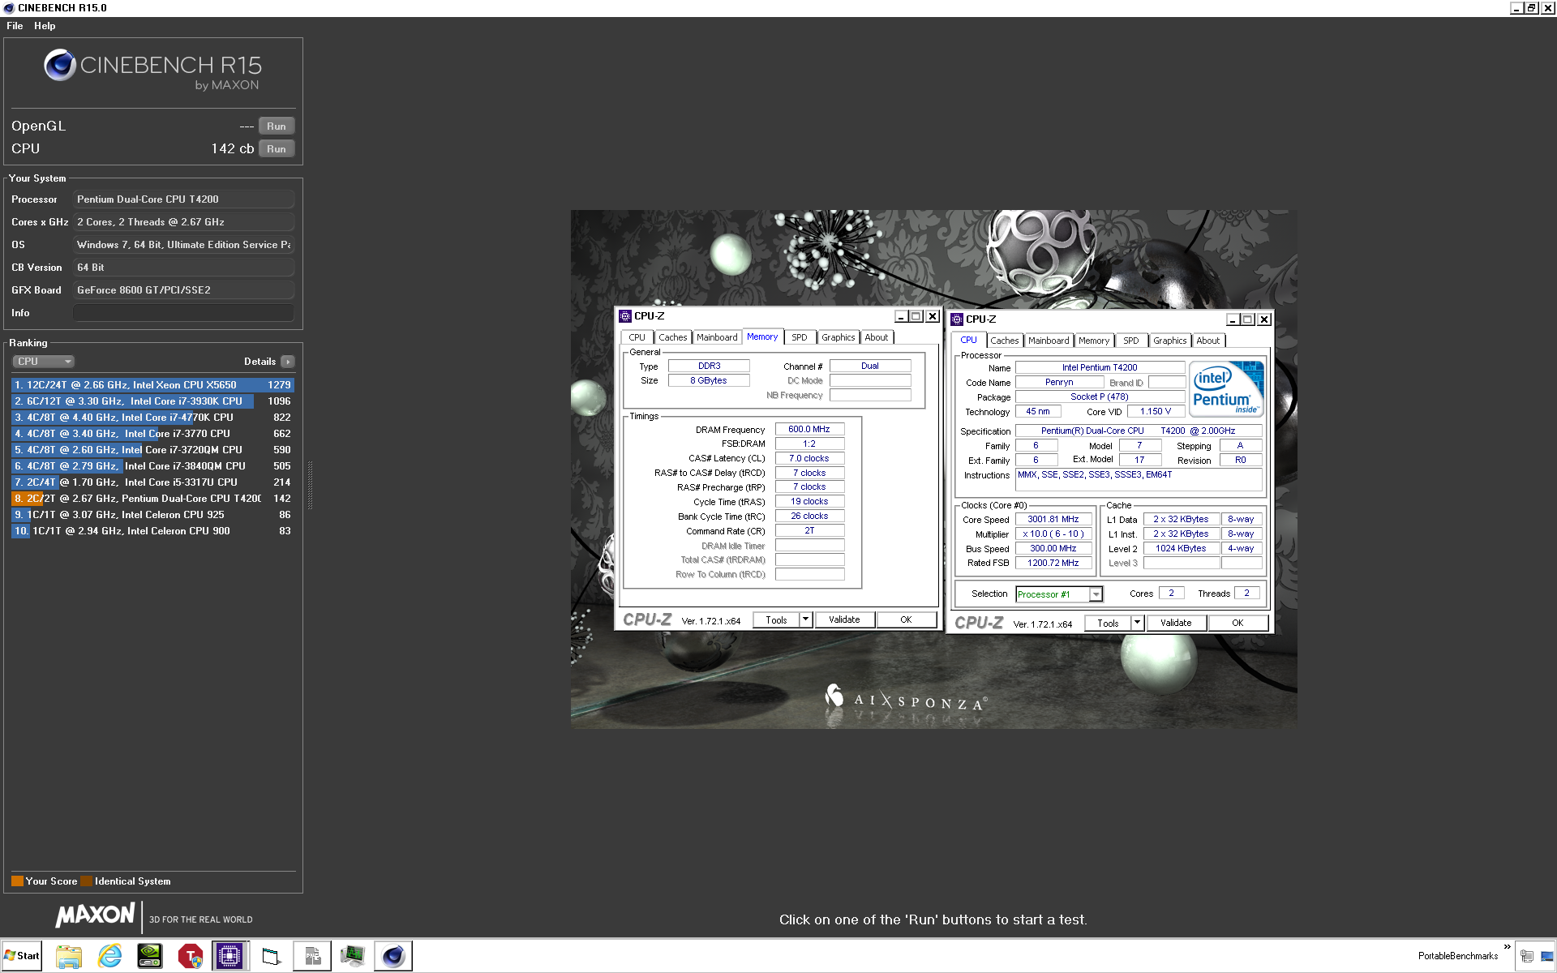Click Tools button in Memory CPU-Z window
The height and width of the screenshot is (973, 1557).
coord(776,620)
